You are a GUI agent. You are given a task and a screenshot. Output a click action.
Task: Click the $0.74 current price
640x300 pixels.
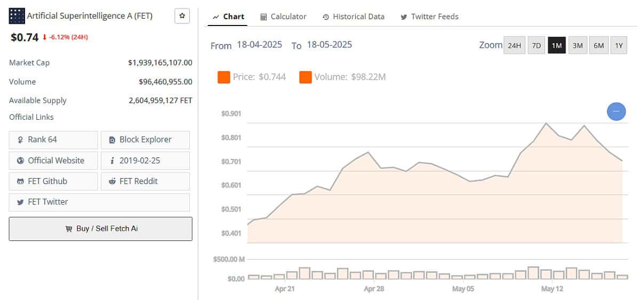point(25,37)
